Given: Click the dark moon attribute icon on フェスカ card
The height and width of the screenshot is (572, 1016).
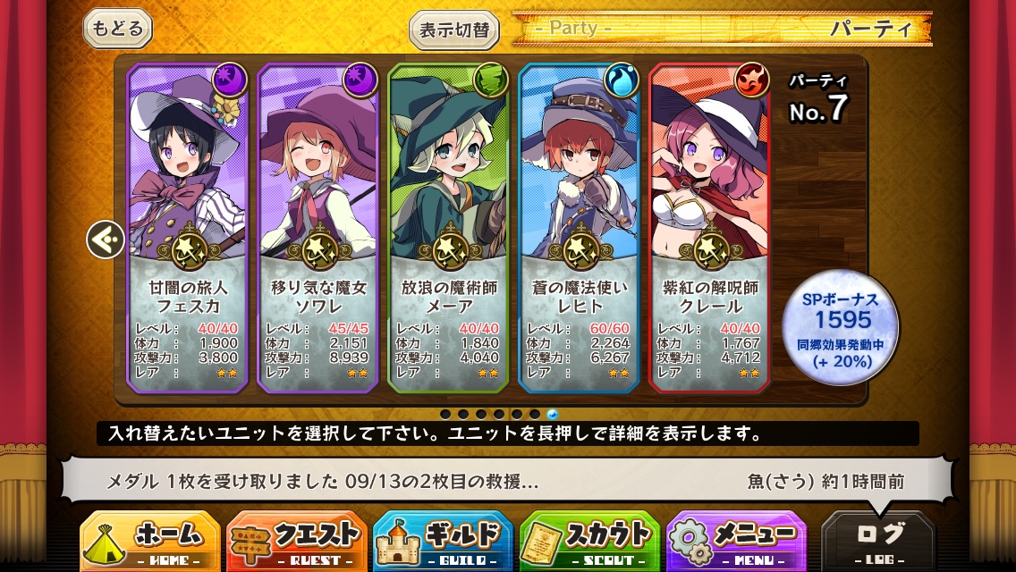Looking at the screenshot, I should pyautogui.click(x=230, y=80).
